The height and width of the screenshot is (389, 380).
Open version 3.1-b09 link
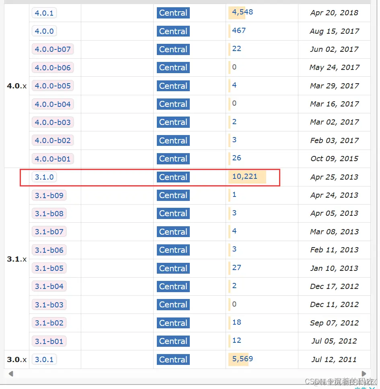tap(49, 195)
